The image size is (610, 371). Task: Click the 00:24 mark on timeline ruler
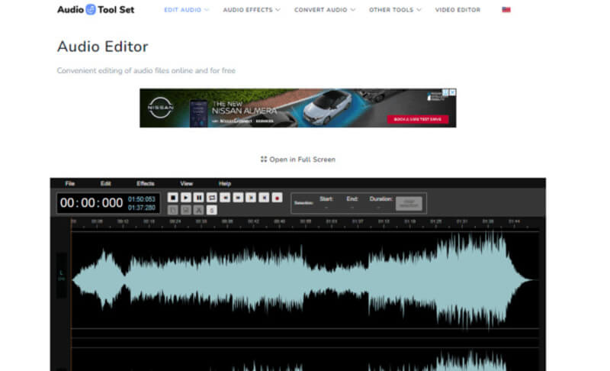click(x=175, y=221)
